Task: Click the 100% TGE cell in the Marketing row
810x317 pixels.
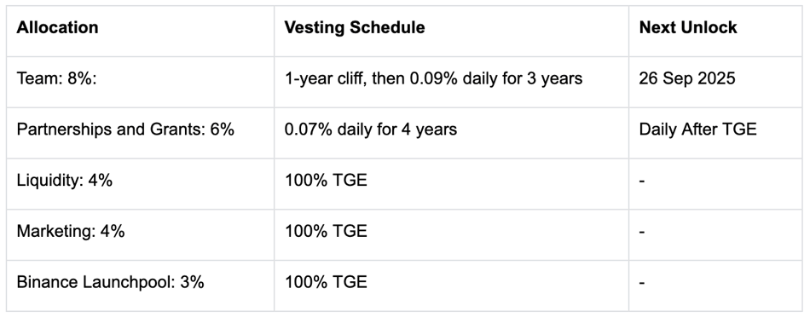Action: coord(451,235)
